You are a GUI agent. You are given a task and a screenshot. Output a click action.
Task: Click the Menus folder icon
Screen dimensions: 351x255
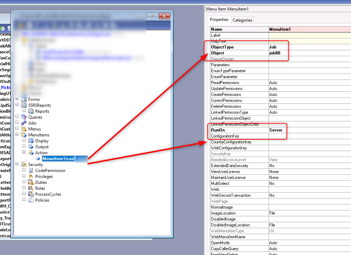pyautogui.click(x=24, y=129)
